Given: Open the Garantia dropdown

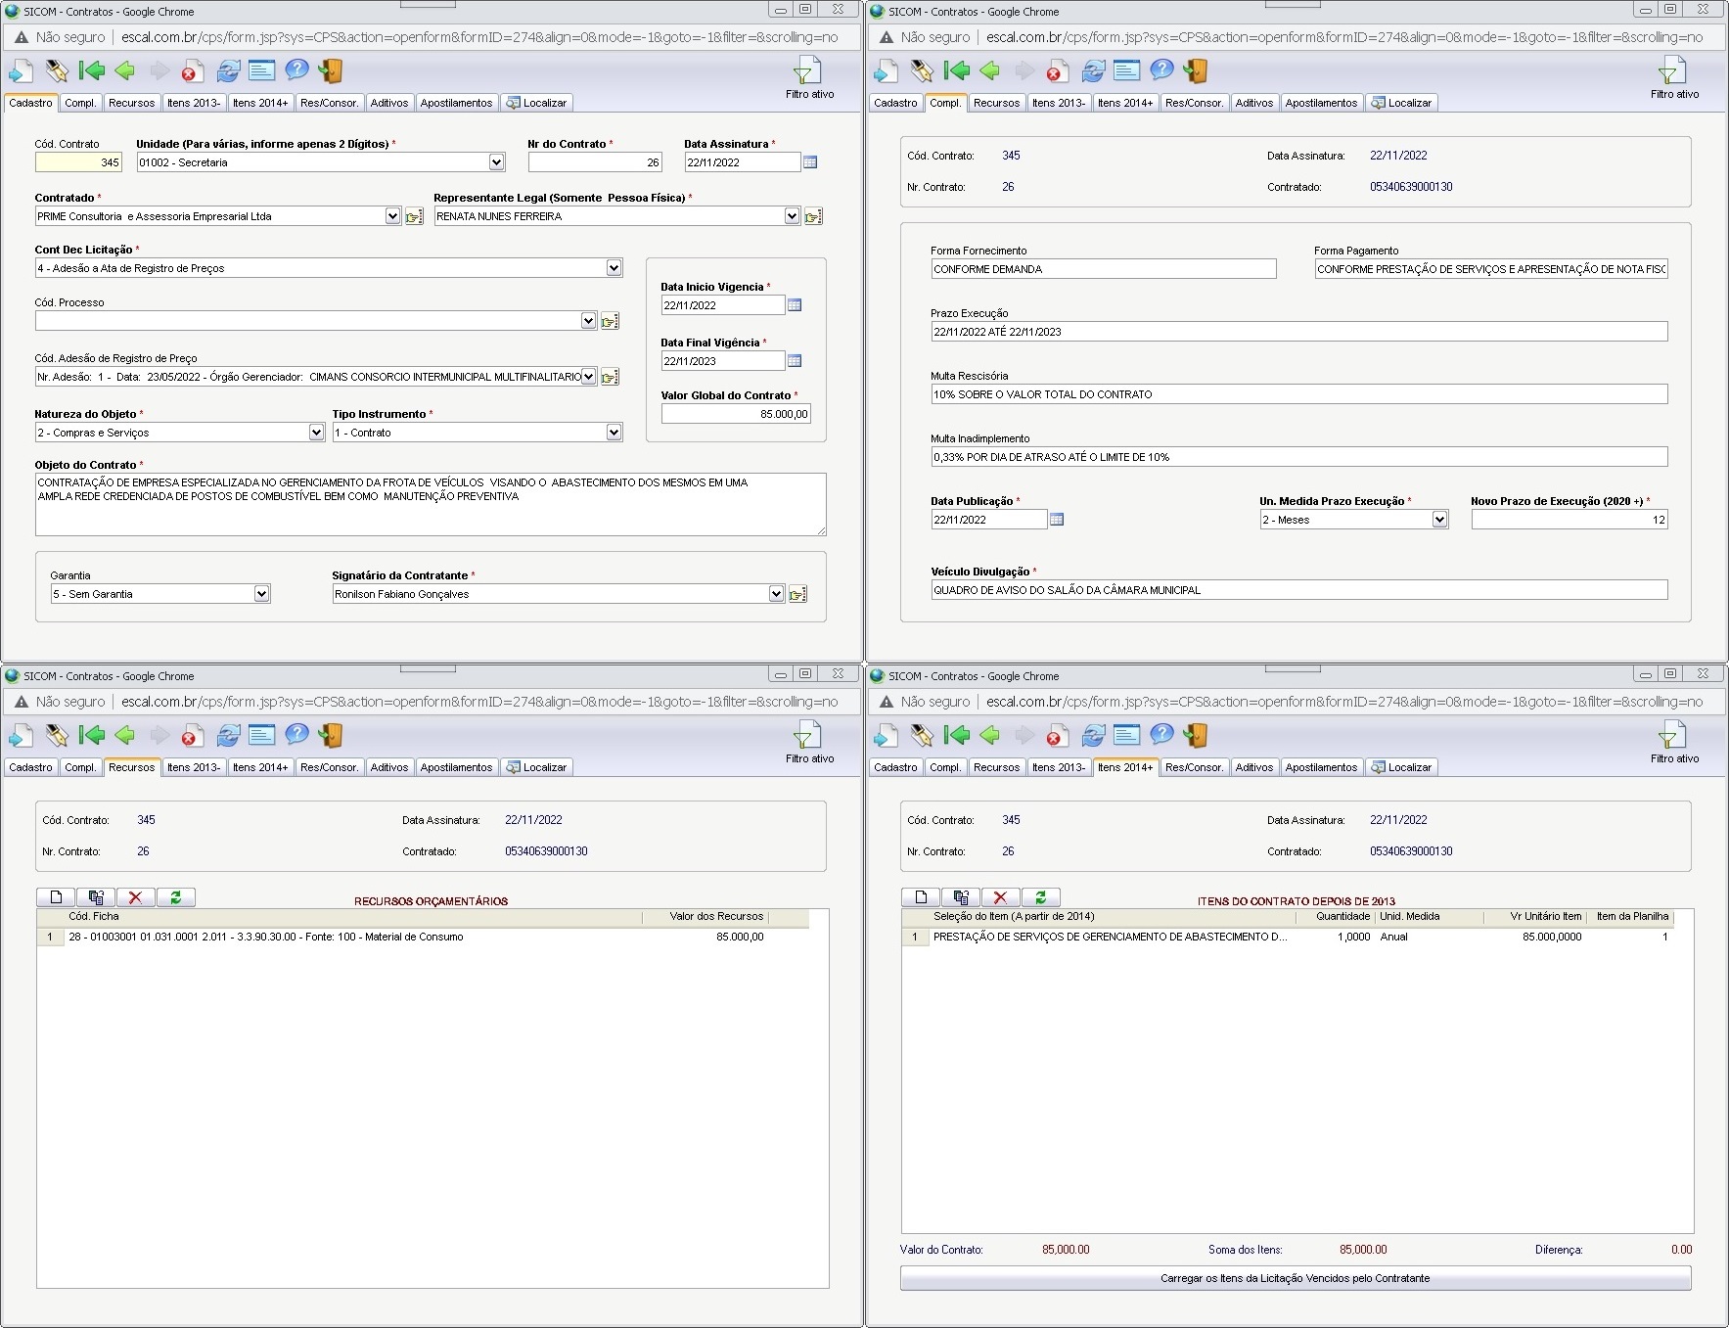Looking at the screenshot, I should [261, 594].
